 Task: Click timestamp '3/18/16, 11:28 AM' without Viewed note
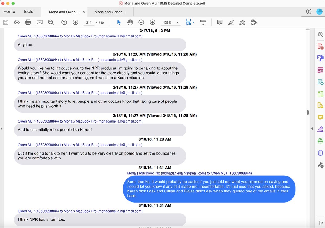(x=155, y=139)
